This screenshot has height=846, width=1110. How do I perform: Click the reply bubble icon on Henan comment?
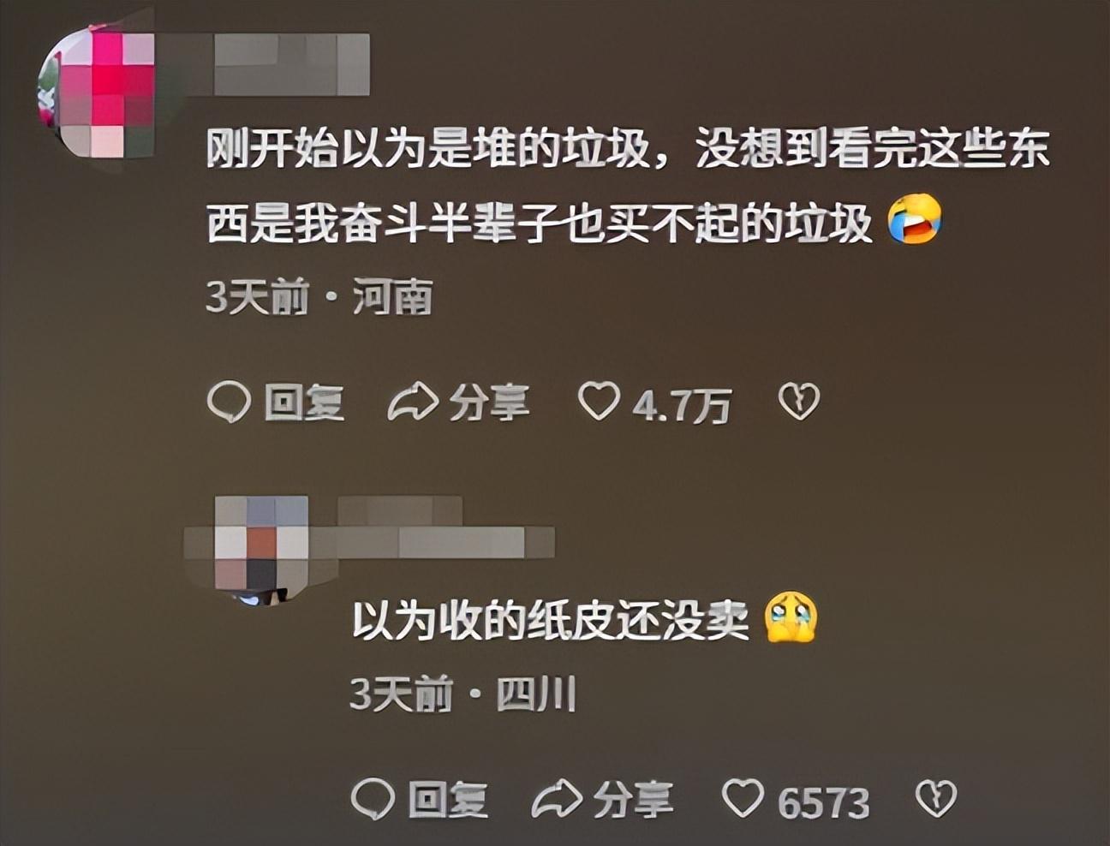[x=229, y=402]
